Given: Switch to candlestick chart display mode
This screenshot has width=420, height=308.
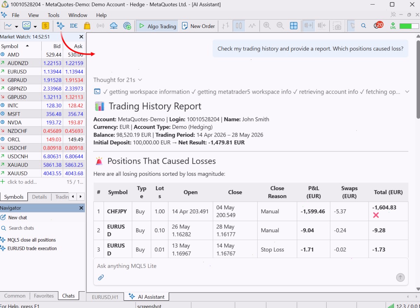Looking at the screenshot, I should pyautogui.click(x=239, y=26).
